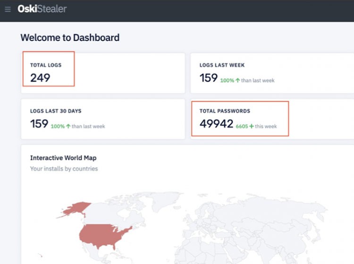This screenshot has width=354, height=264.
Task: Open the hamburger menu in header
Action: [x=8, y=9]
